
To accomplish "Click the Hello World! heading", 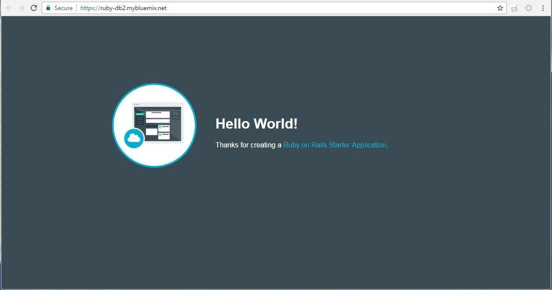I will coord(257,124).
